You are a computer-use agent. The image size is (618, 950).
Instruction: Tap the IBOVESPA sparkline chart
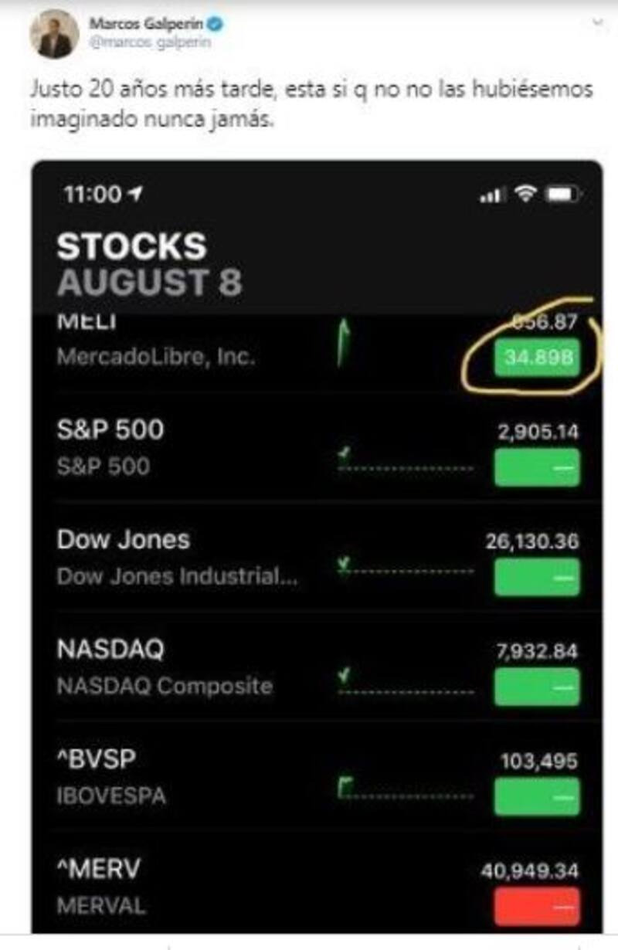tap(406, 790)
